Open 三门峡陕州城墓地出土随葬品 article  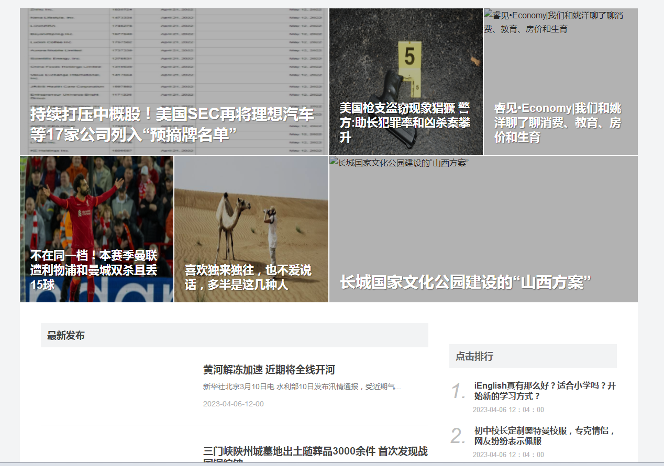point(315,454)
